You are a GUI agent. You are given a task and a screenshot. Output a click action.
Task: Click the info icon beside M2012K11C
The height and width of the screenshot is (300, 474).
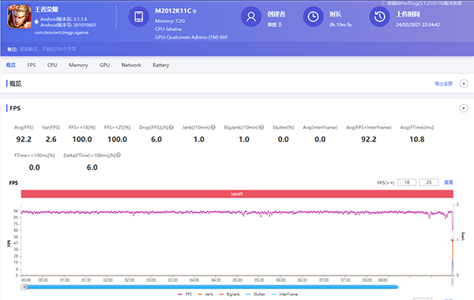pyautogui.click(x=194, y=11)
